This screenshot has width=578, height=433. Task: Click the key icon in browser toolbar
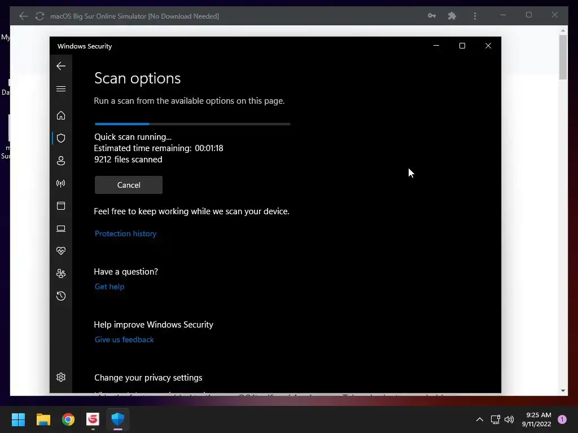tap(432, 16)
